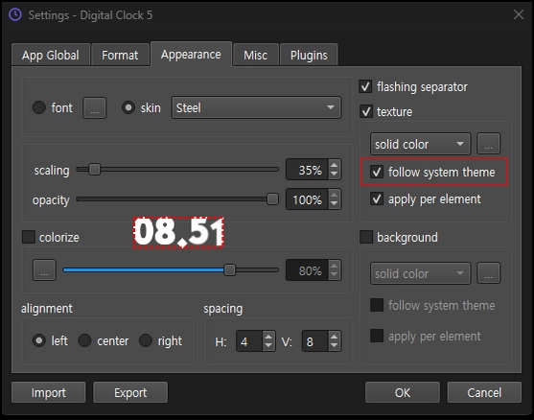The image size is (534, 420).
Task: Open the Plugins tab
Action: pos(309,55)
